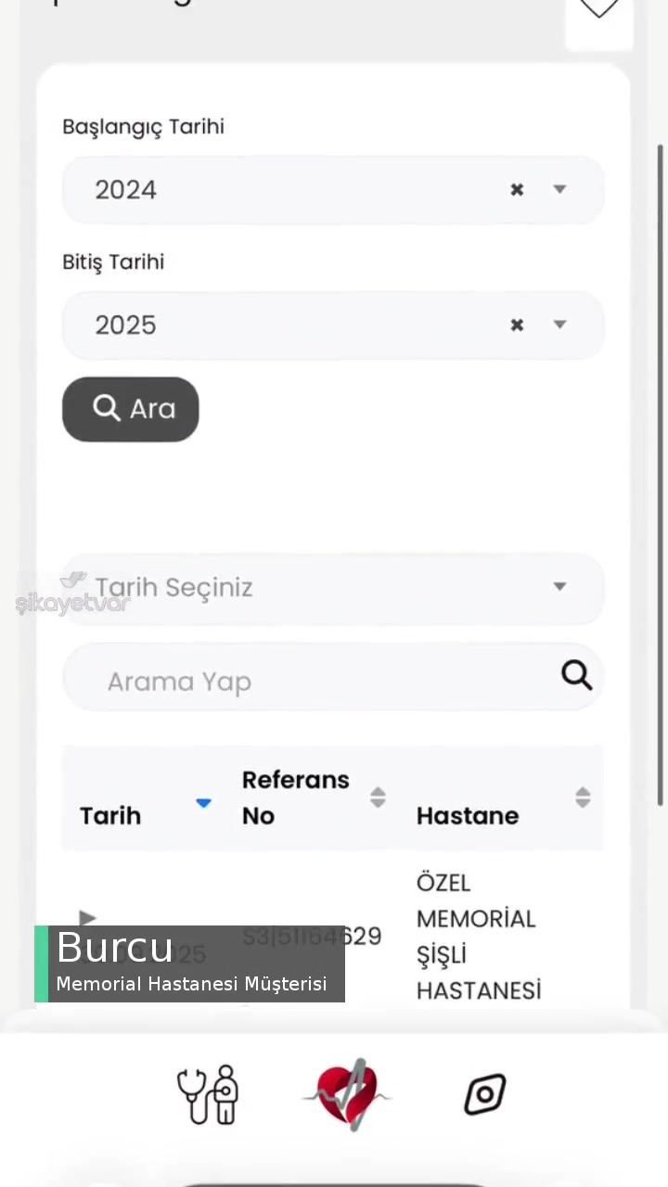This screenshot has width=668, height=1187.
Task: Tap the stethoscope and doctor icon
Action: (x=208, y=1094)
